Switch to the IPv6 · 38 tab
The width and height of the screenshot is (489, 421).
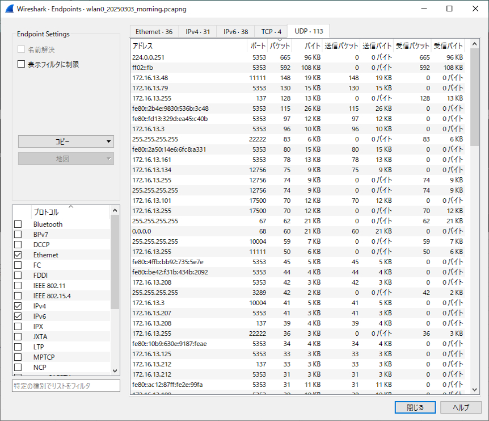tap(236, 32)
